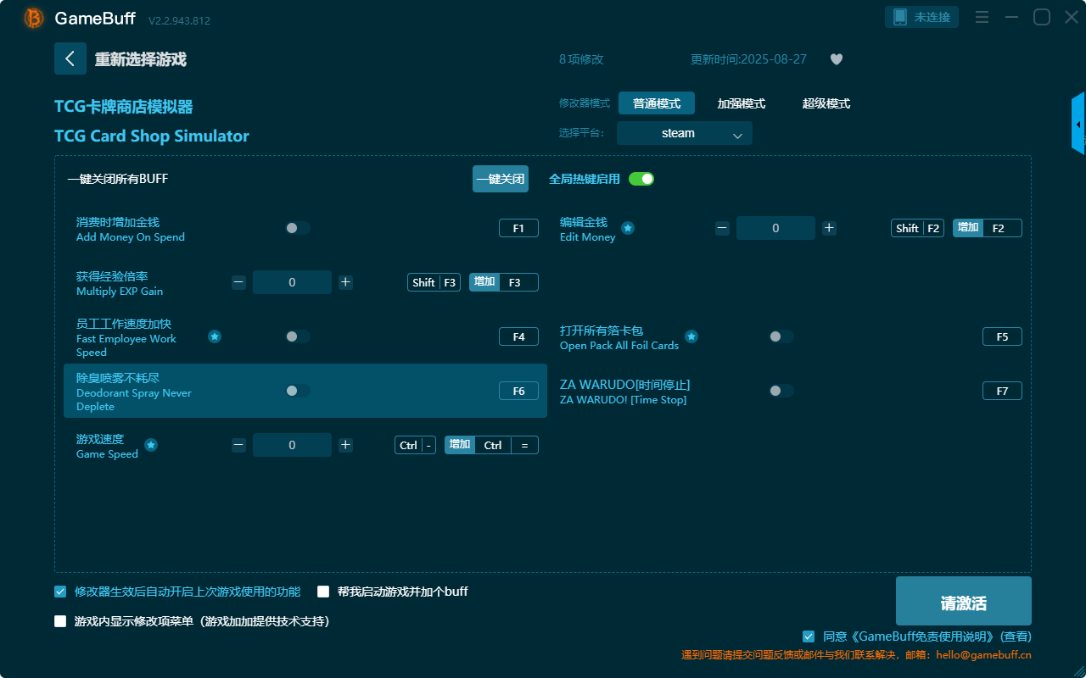Open the steam platform dropdown
Image resolution: width=1086 pixels, height=678 pixels.
point(685,133)
